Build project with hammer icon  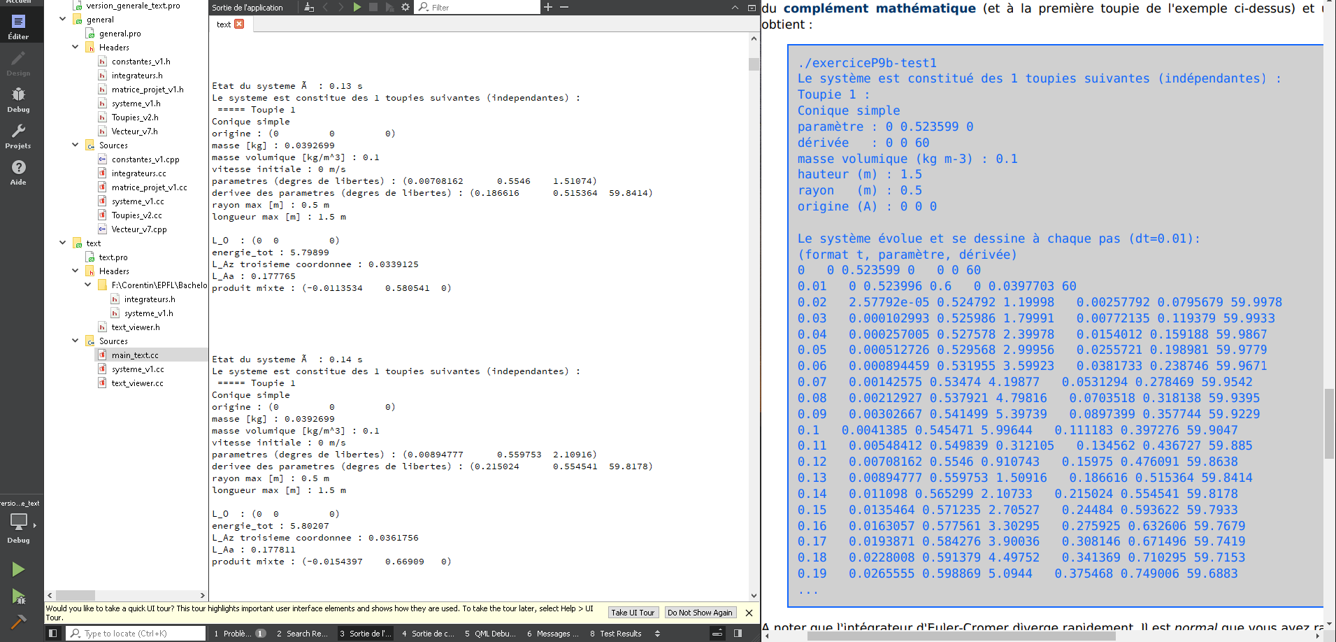tap(18, 621)
